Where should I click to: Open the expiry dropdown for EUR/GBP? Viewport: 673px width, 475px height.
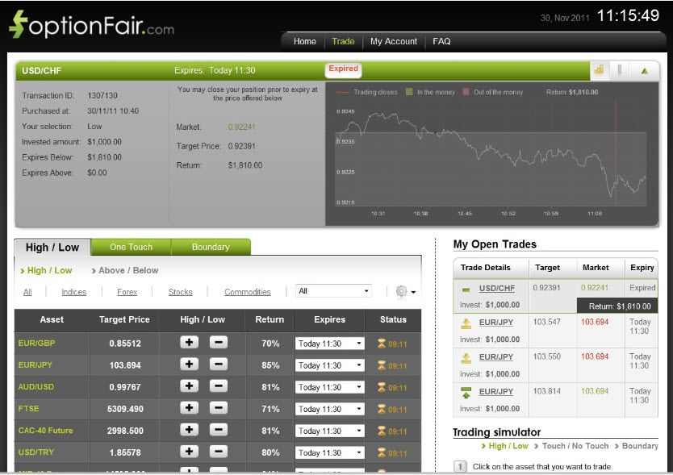point(329,344)
